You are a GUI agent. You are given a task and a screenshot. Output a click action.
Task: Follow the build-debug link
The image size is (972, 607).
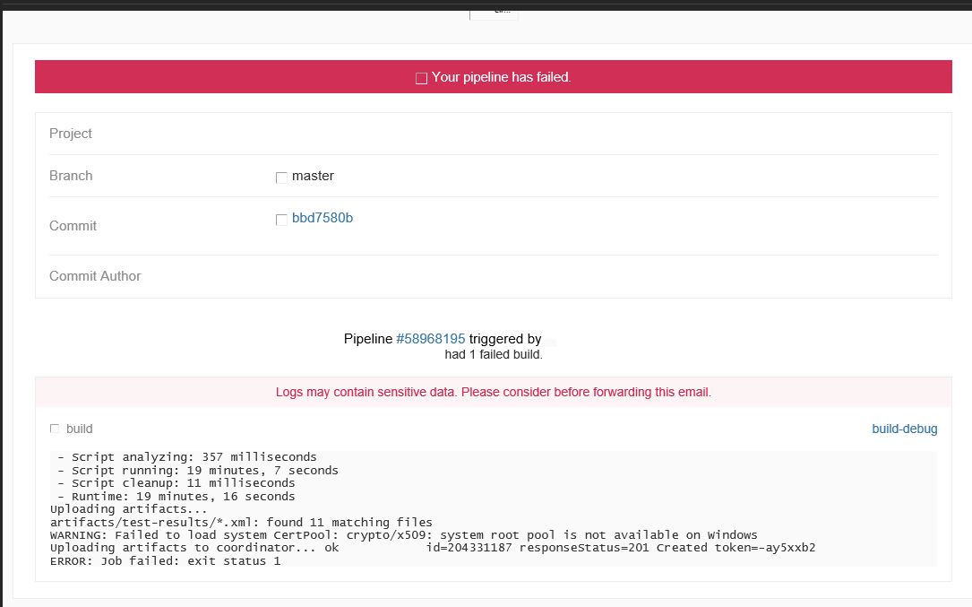904,429
